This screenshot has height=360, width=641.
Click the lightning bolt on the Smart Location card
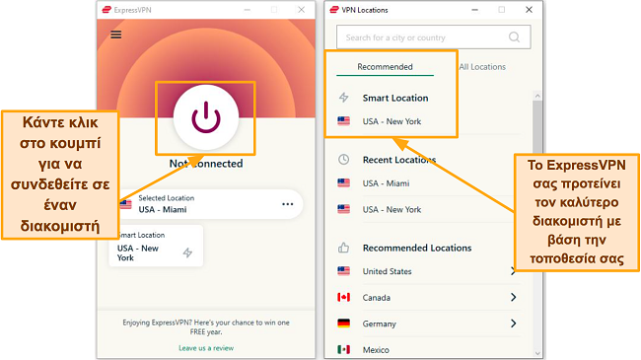click(187, 252)
